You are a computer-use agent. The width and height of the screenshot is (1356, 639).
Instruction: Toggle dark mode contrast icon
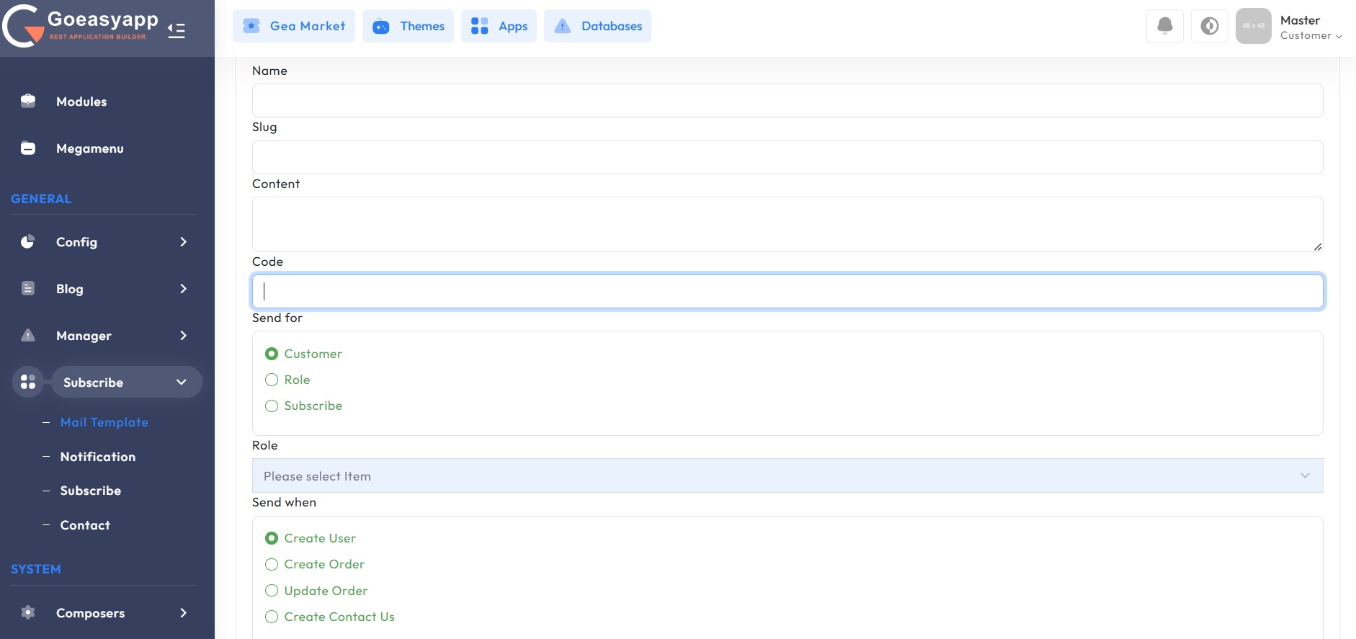pos(1209,27)
